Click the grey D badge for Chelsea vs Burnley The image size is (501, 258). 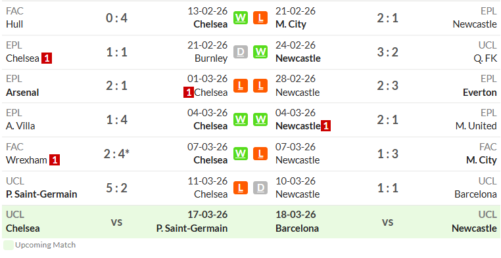[x=240, y=52]
